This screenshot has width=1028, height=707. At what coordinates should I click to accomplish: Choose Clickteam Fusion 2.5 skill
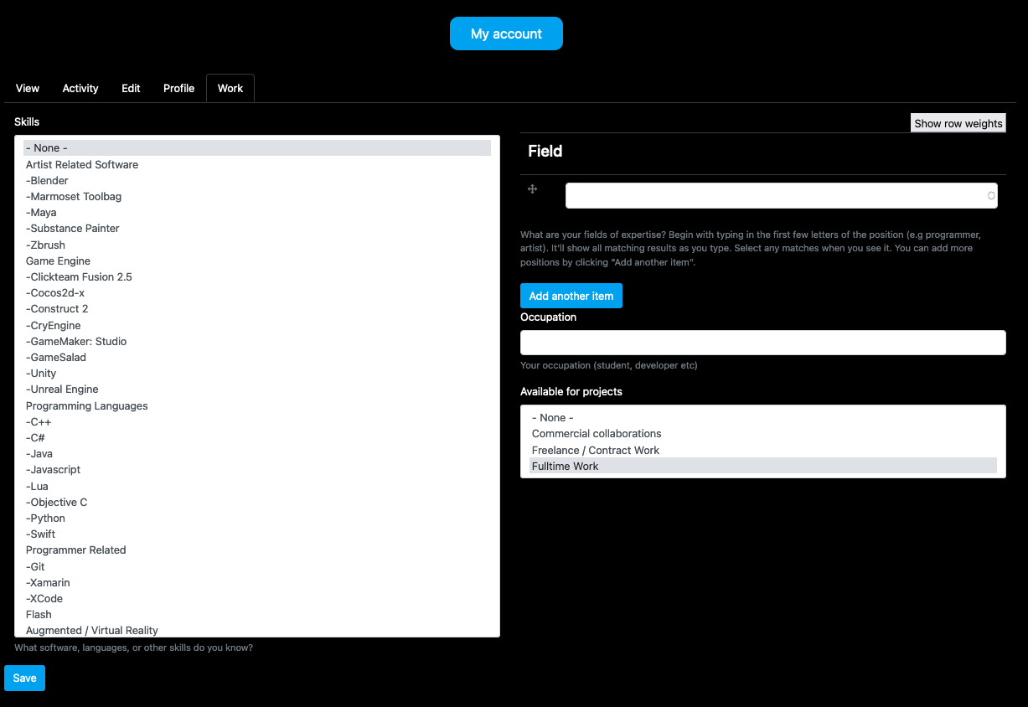(x=257, y=277)
